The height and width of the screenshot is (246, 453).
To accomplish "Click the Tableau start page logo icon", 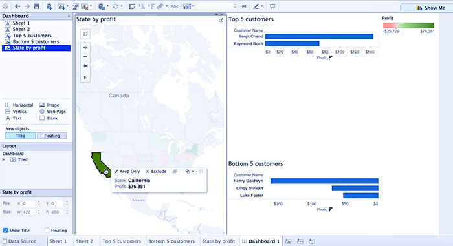I will click(5, 6).
